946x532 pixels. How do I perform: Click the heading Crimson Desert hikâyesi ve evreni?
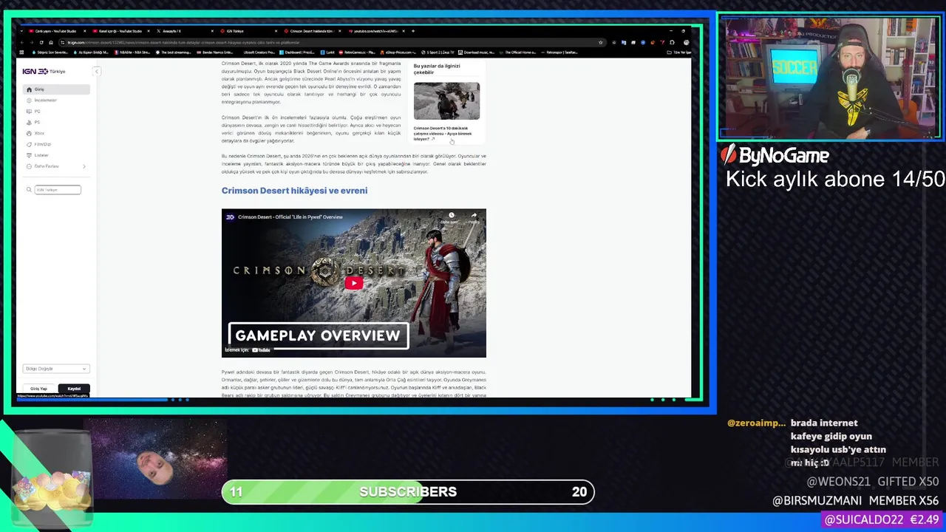click(294, 191)
